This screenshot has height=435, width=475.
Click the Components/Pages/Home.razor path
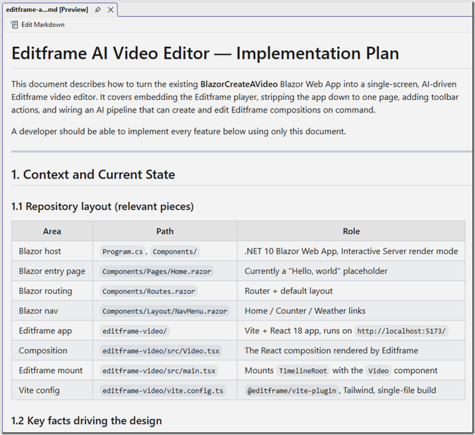tap(156, 271)
